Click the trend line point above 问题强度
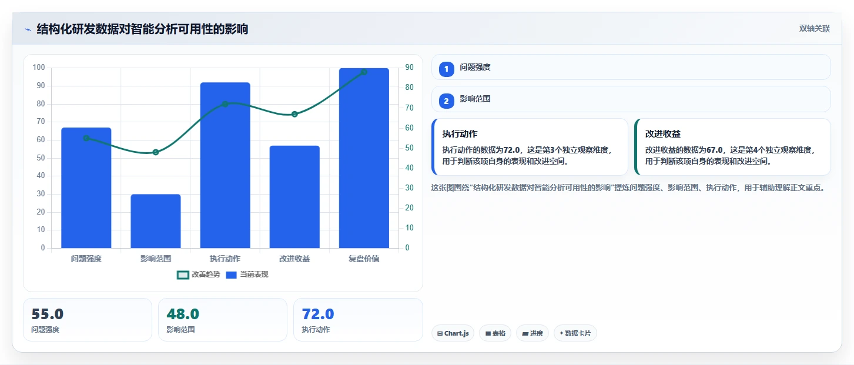This screenshot has height=365, width=854. (86, 138)
